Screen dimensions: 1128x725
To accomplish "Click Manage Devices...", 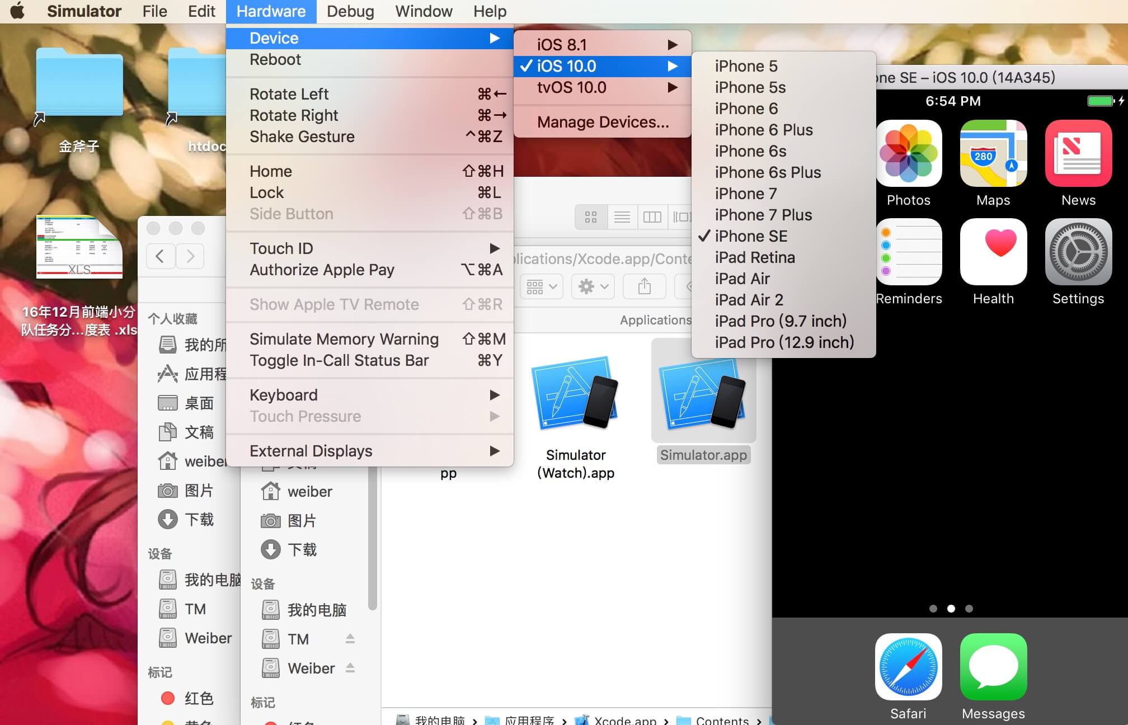I will point(603,122).
